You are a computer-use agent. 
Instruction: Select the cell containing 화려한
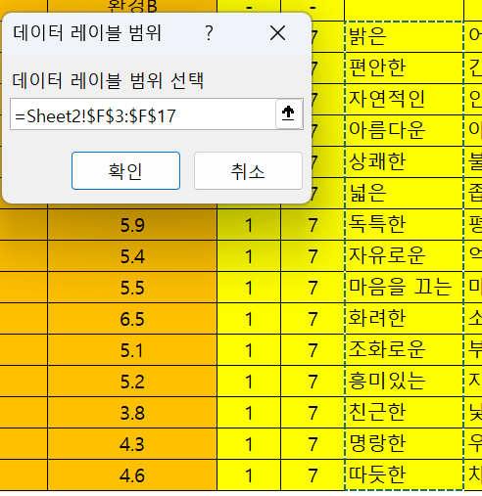click(x=404, y=318)
